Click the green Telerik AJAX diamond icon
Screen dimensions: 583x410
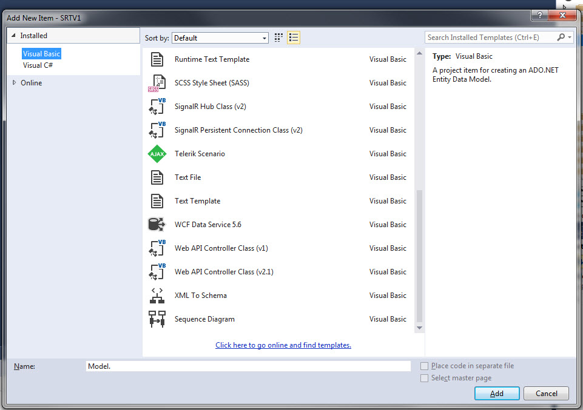tap(157, 154)
